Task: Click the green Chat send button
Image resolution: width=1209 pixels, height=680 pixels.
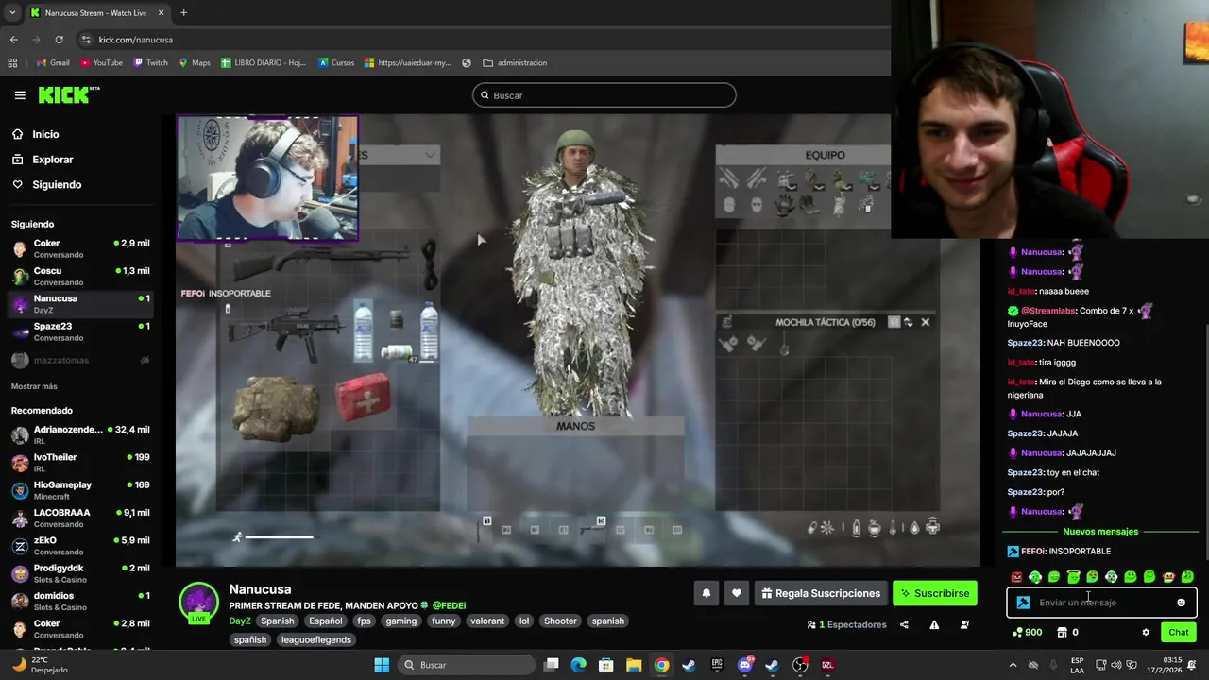Action: tap(1179, 632)
